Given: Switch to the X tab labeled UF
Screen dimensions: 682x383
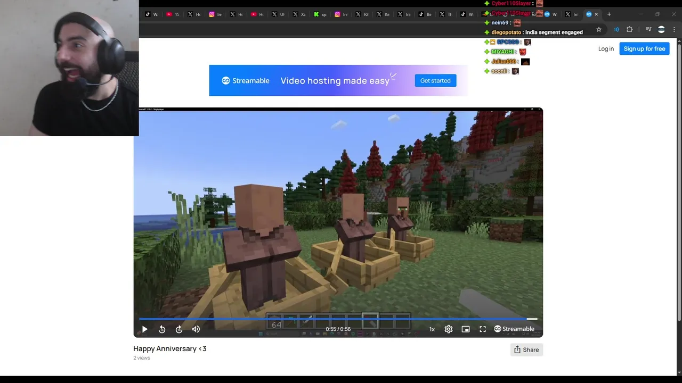Looking at the screenshot, I should pyautogui.click(x=278, y=14).
